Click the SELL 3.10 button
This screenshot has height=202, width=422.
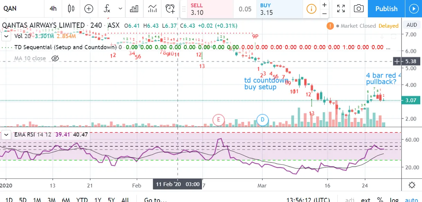click(210, 9)
